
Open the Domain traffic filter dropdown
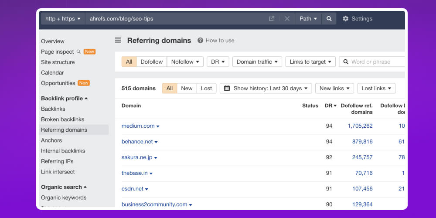257,62
